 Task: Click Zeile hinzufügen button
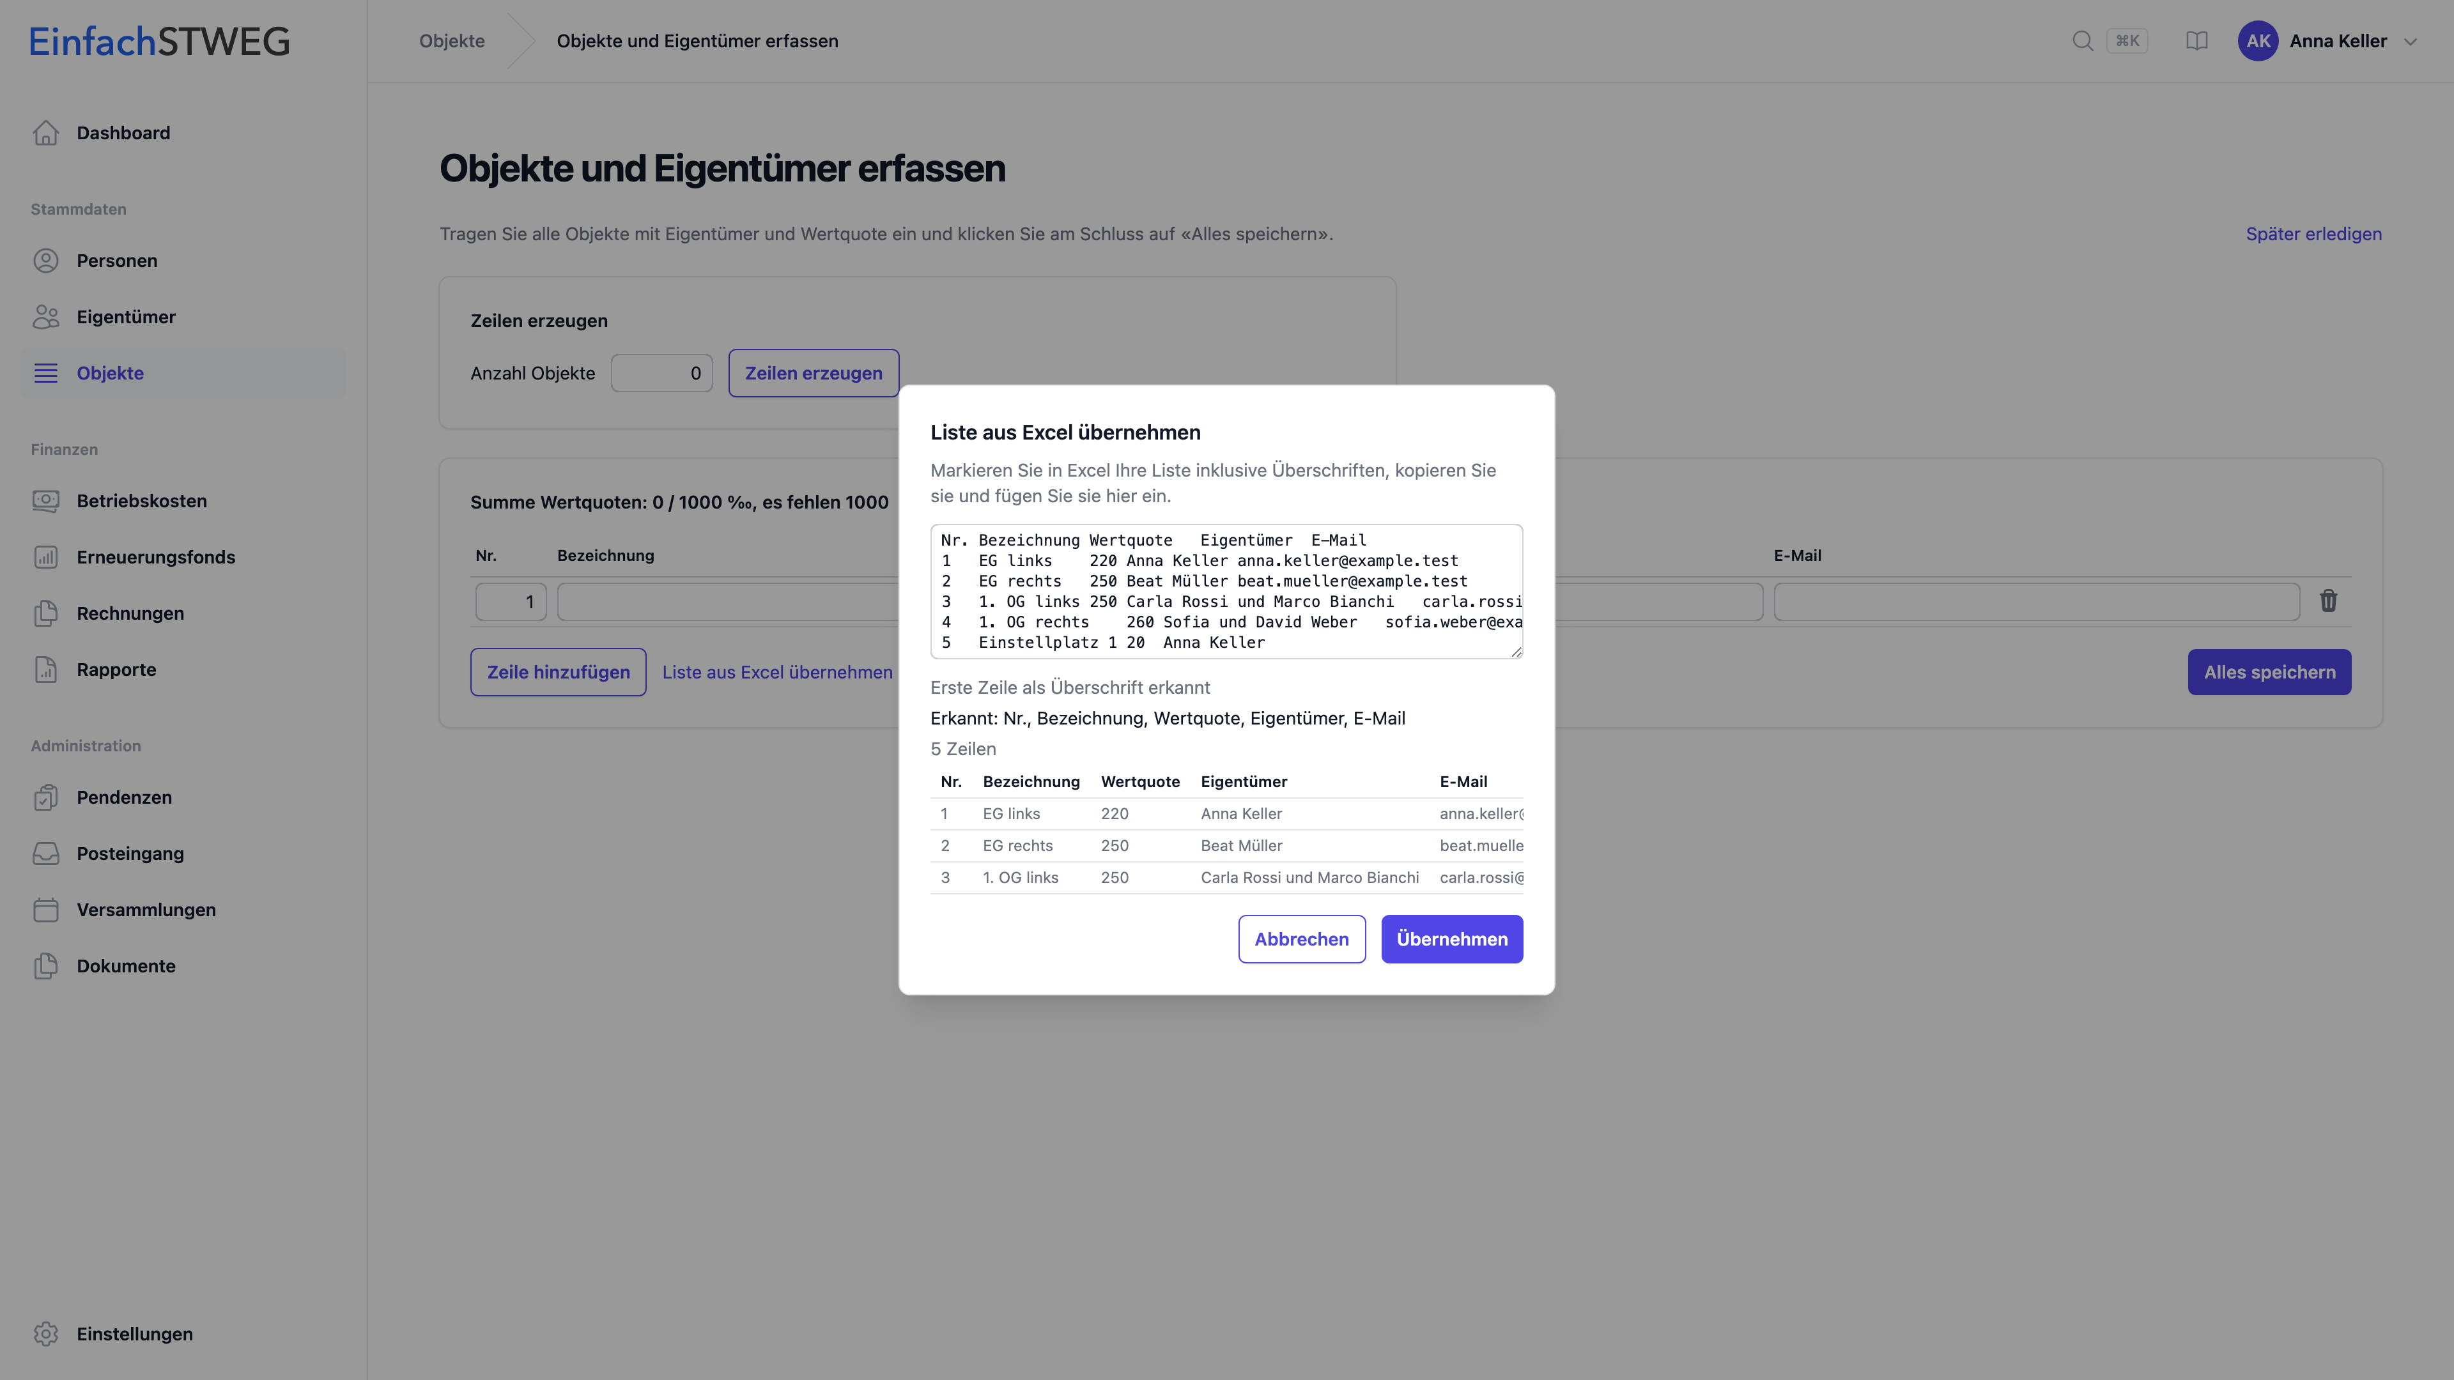pyautogui.click(x=559, y=672)
